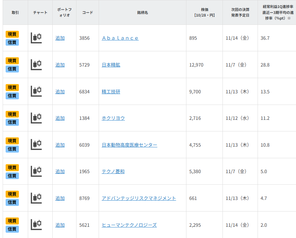Click 信買 for テクノ菱和
The image size is (296, 238).
click(12, 176)
